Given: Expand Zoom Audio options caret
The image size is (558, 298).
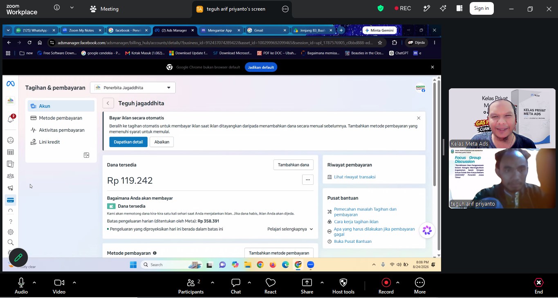Looking at the screenshot, I should [34, 282].
